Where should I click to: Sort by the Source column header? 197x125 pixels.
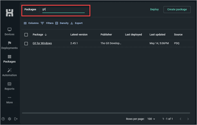[178, 34]
